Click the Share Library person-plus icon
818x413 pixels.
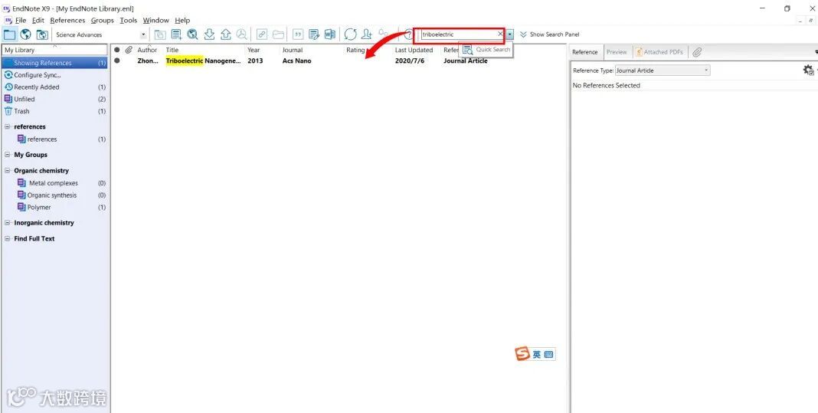point(367,34)
